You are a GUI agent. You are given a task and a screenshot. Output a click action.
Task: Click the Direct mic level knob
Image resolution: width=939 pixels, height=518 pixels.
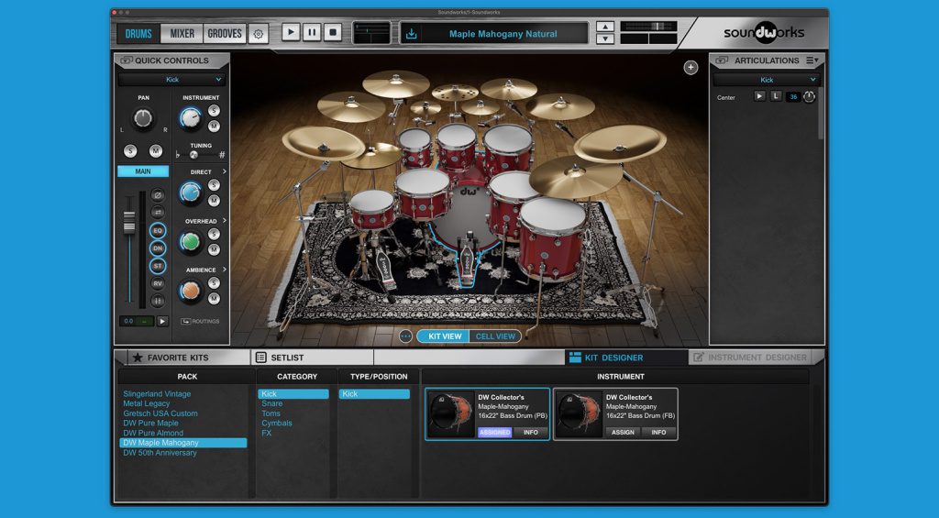pos(191,193)
